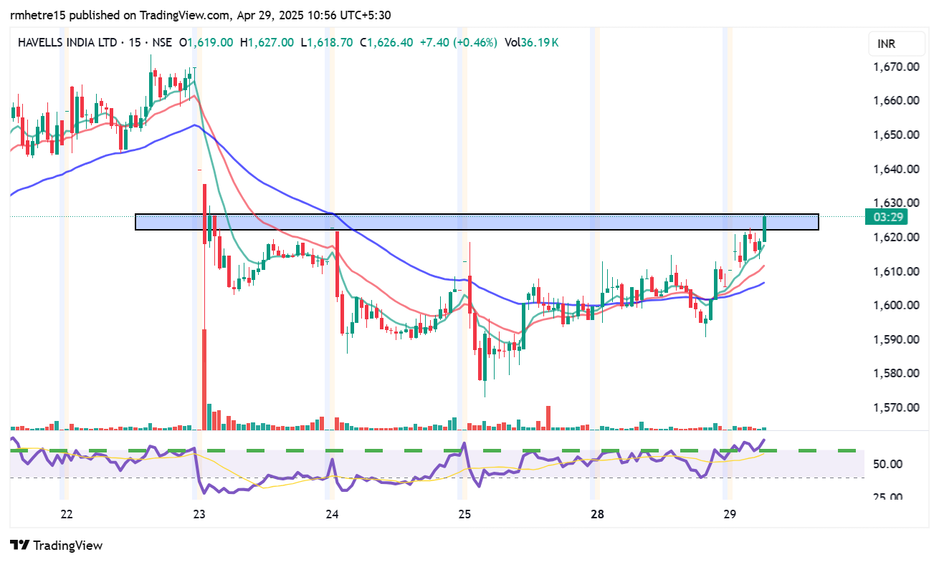This screenshot has height=562, width=939.
Task: Click the 1,630.00 price axis label
Action: click(x=896, y=203)
